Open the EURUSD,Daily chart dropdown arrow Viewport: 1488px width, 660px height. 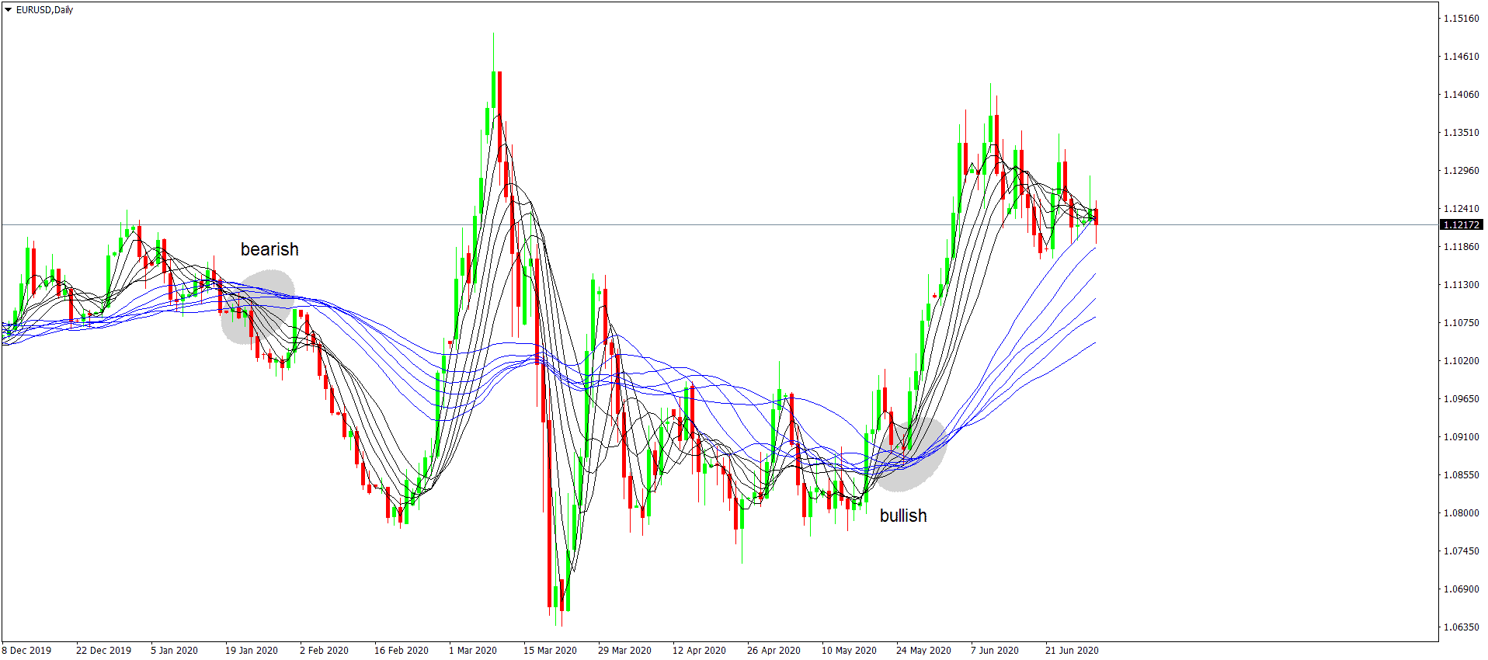(x=9, y=10)
